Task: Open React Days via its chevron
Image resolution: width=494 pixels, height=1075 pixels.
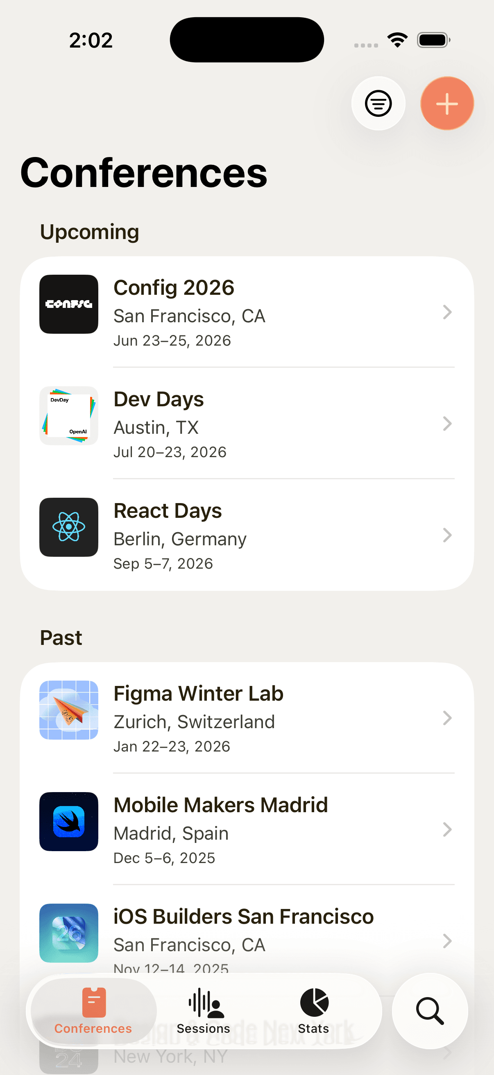Action: 447,535
